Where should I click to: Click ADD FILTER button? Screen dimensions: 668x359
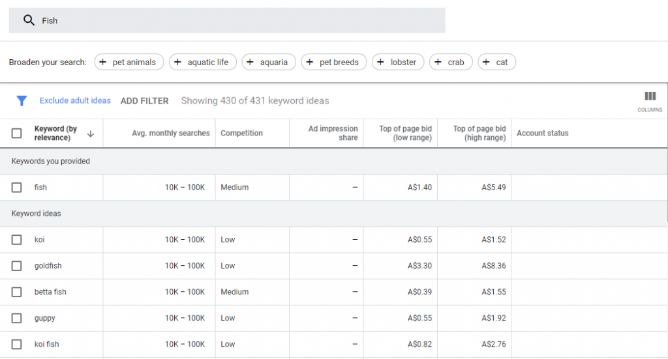[x=144, y=101]
